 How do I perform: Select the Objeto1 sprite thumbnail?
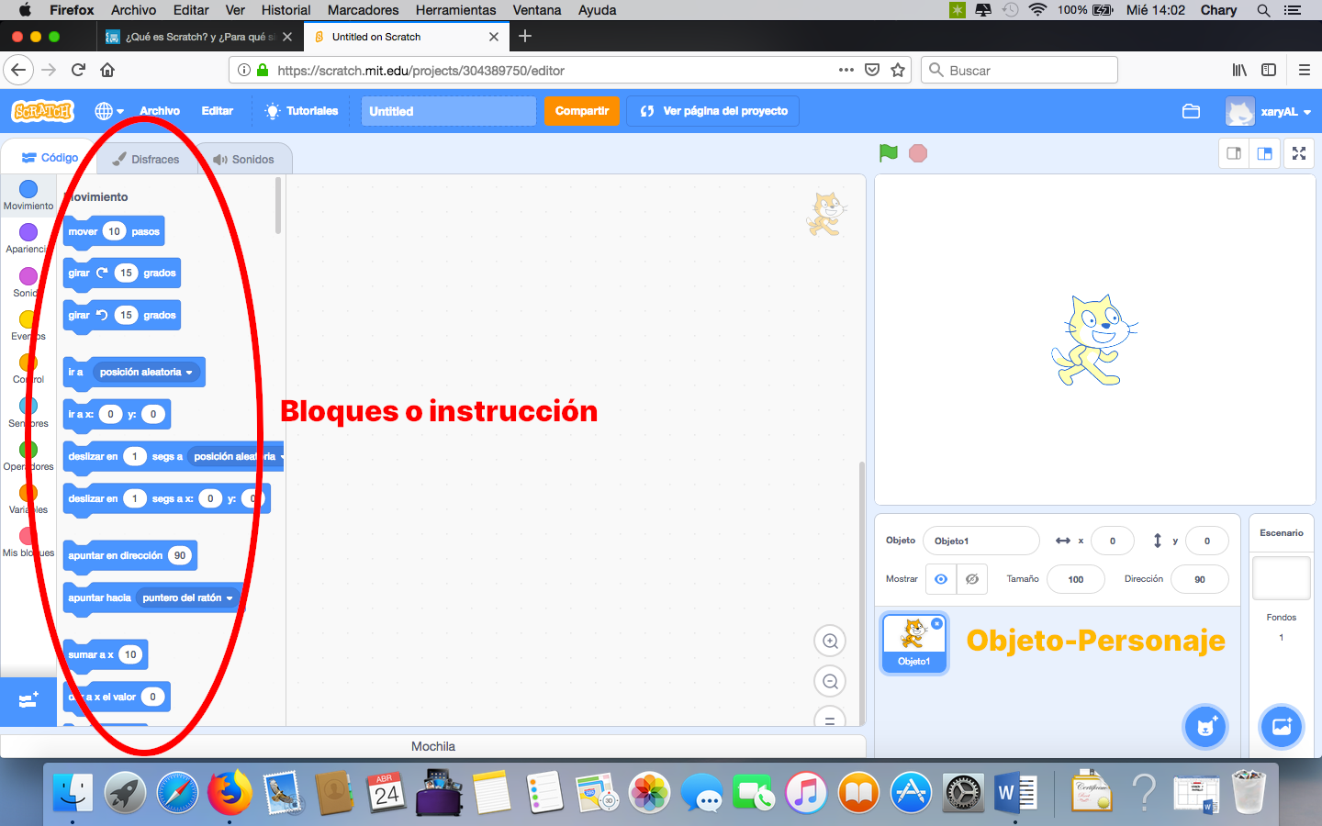[x=913, y=642]
